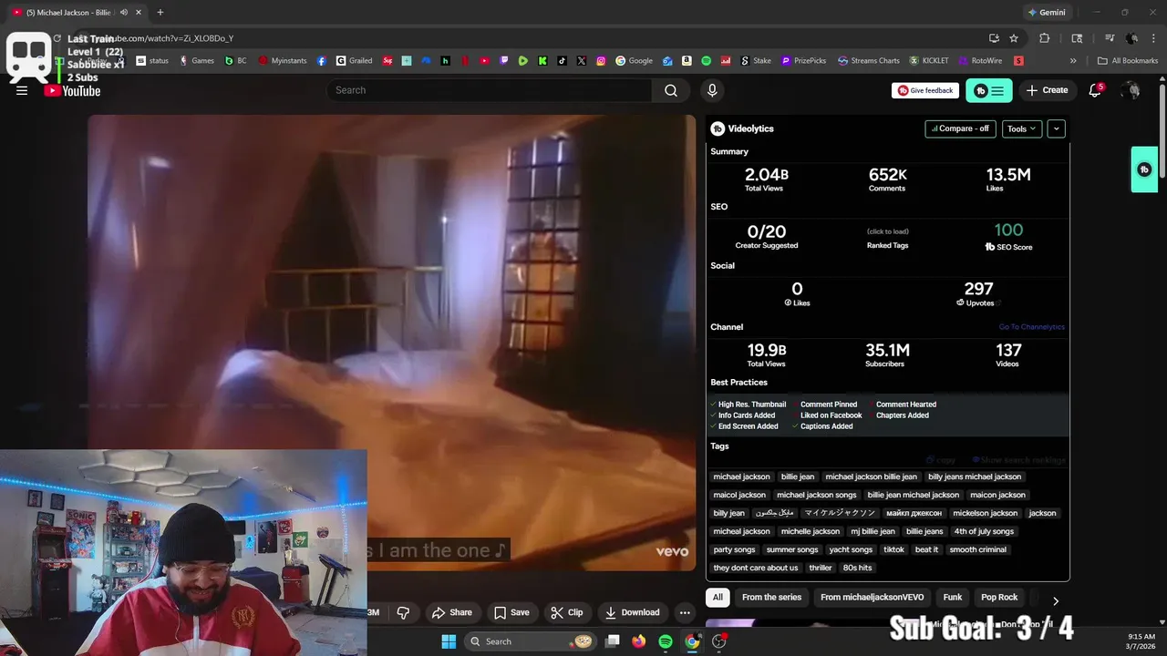Select the From the series chip
The width and height of the screenshot is (1167, 656).
pyautogui.click(x=771, y=598)
